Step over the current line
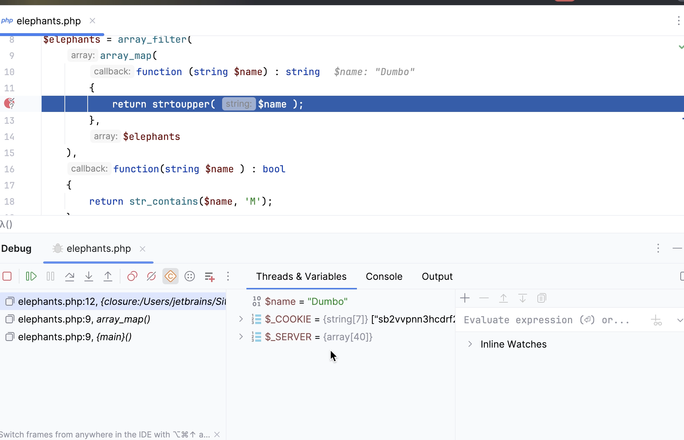 tap(70, 276)
